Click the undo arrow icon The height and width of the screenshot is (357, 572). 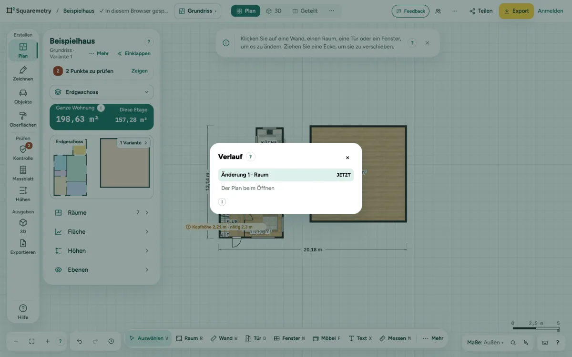click(80, 341)
